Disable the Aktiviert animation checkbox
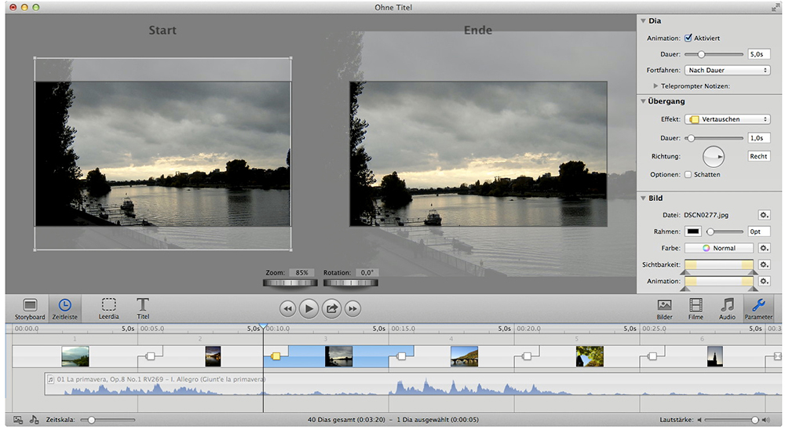 [x=688, y=38]
